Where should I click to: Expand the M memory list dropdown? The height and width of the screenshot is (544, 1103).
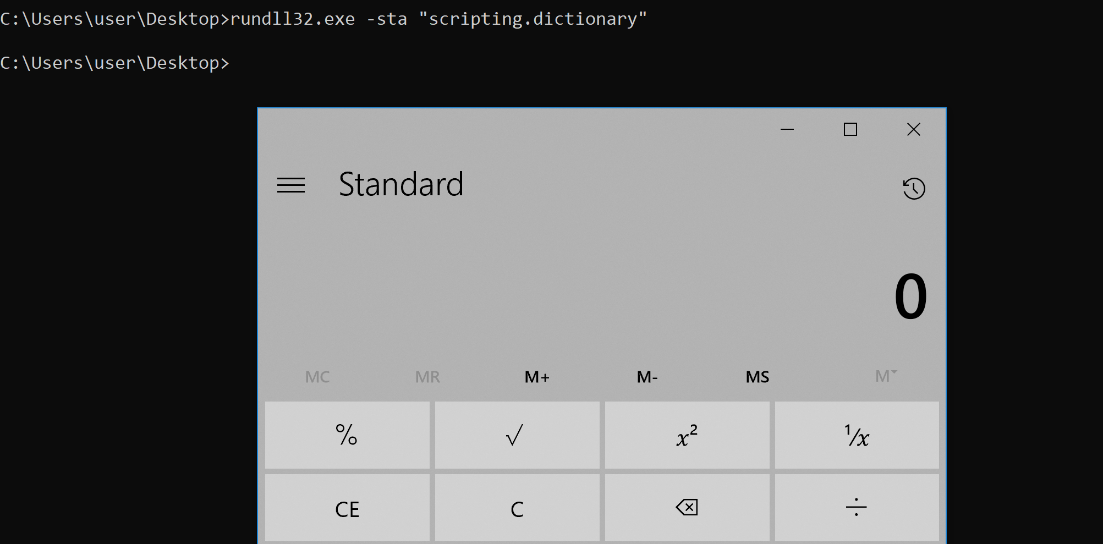pyautogui.click(x=885, y=377)
